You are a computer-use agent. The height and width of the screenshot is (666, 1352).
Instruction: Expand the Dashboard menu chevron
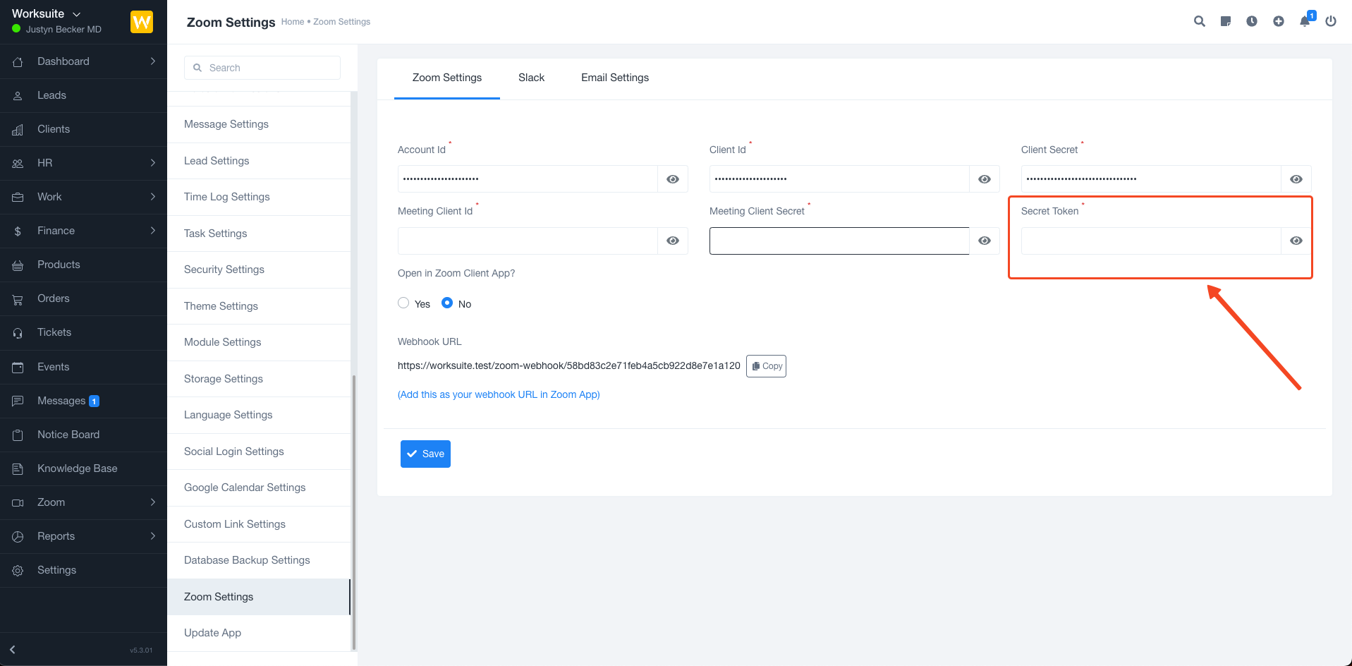pos(153,61)
